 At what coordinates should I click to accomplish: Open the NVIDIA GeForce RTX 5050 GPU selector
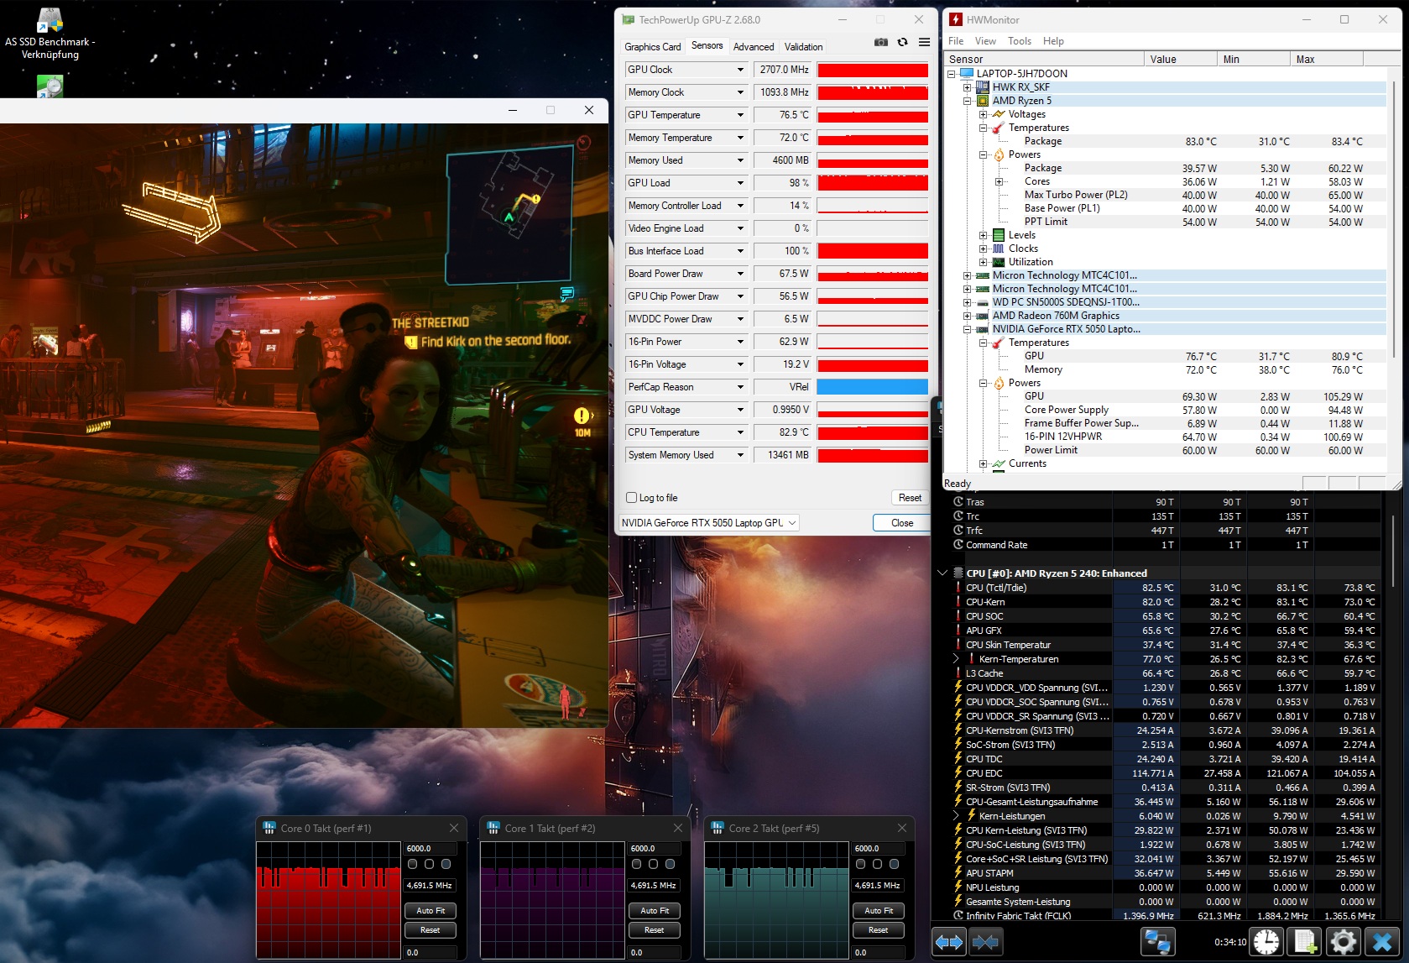[708, 523]
